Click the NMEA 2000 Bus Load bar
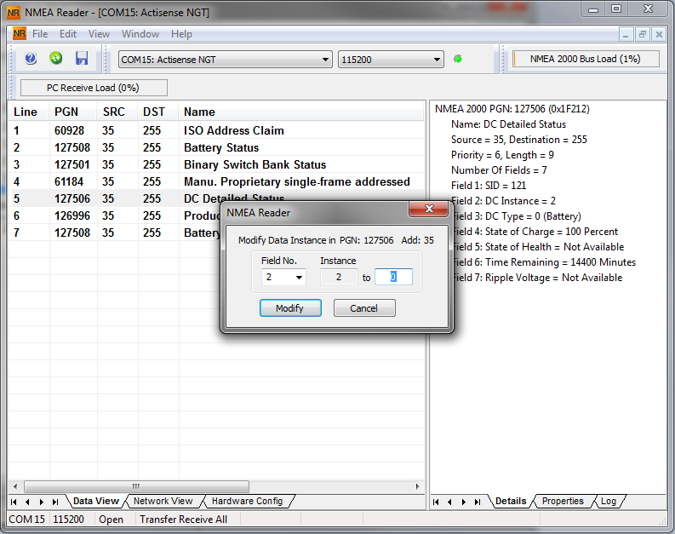 coord(586,60)
